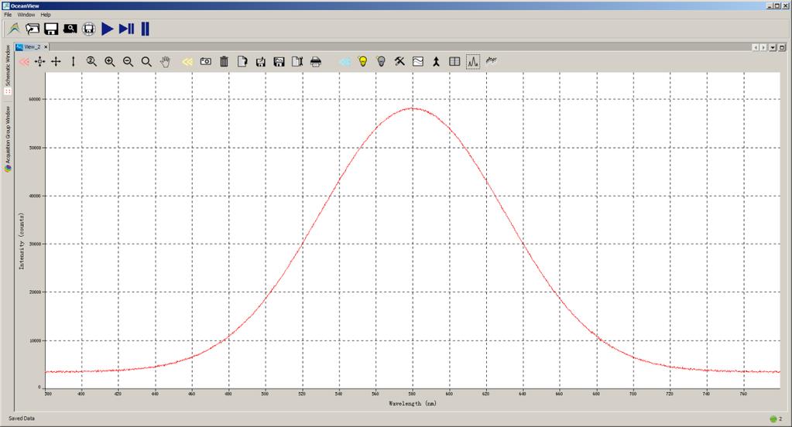Click the wavy trend line icon
Image resolution: width=792 pixels, height=427 pixels.
point(492,60)
